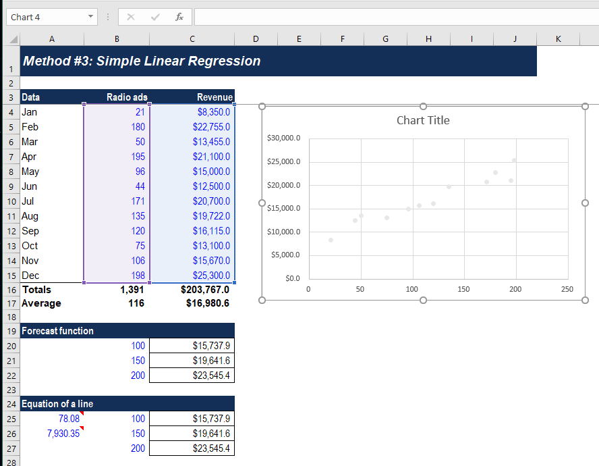Select column B header

pyautogui.click(x=117, y=38)
